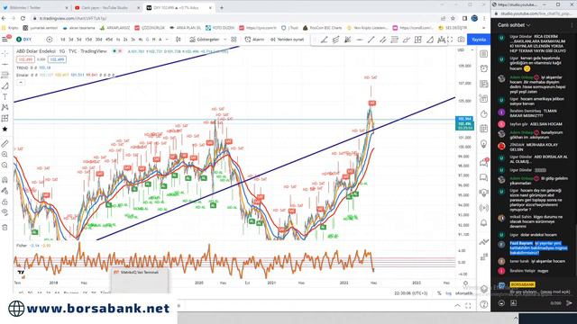The height and width of the screenshot is (324, 577).
Task: Select the pitchfork tool in favorites toolbar
Action: [x=335, y=40]
